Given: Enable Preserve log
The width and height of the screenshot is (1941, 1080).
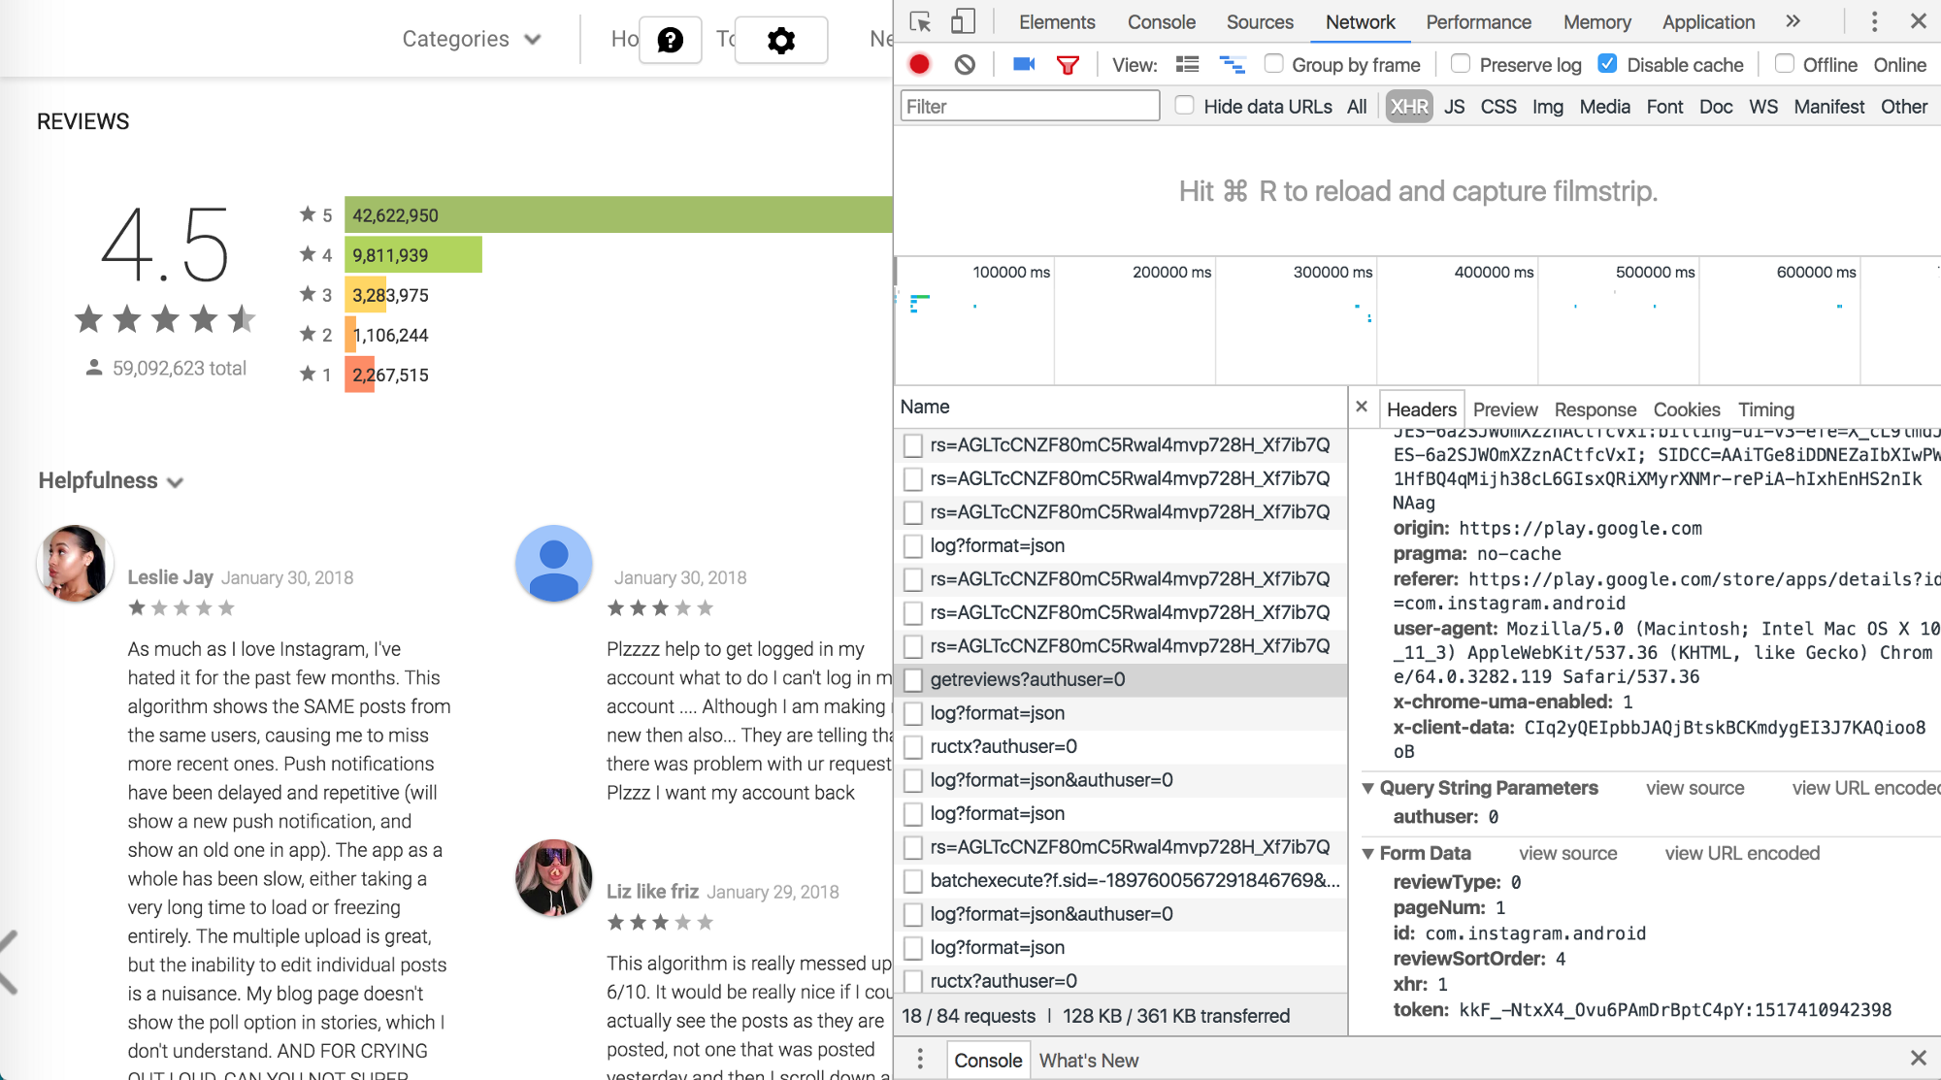Looking at the screenshot, I should 1461,64.
